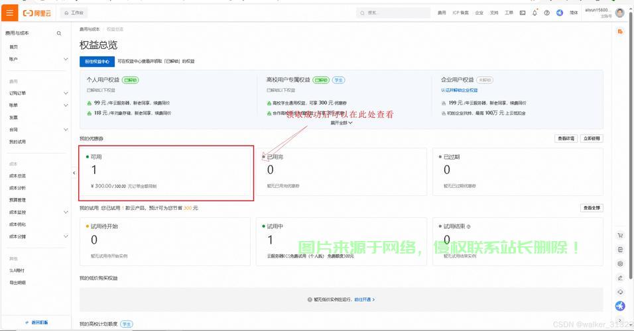Click the Alibaba Cloud logo
The image size is (634, 331).
(36, 13)
